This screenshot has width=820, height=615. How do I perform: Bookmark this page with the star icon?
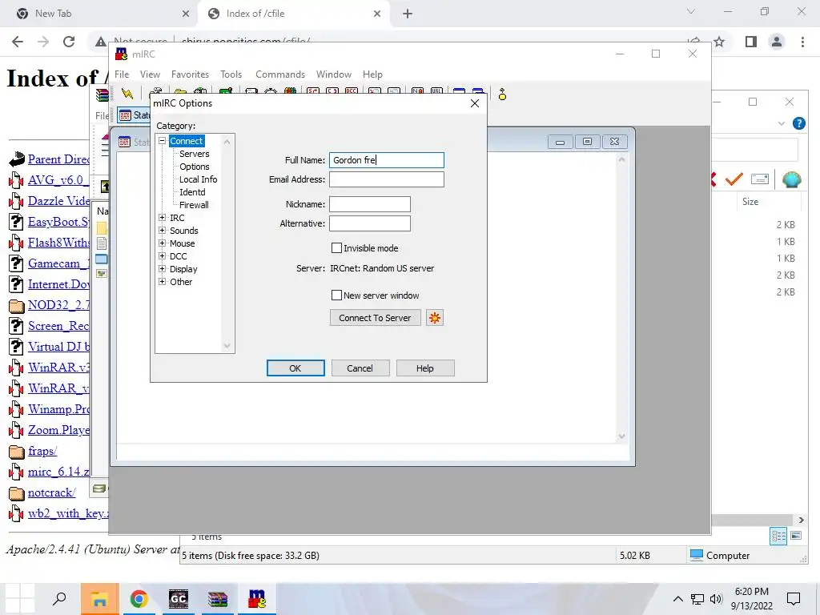pos(719,42)
